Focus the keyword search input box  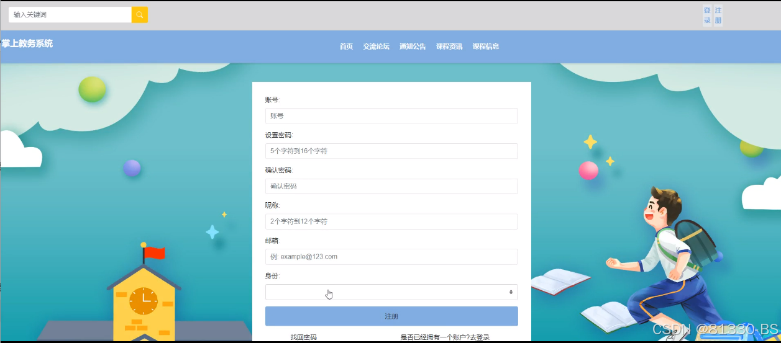(70, 14)
